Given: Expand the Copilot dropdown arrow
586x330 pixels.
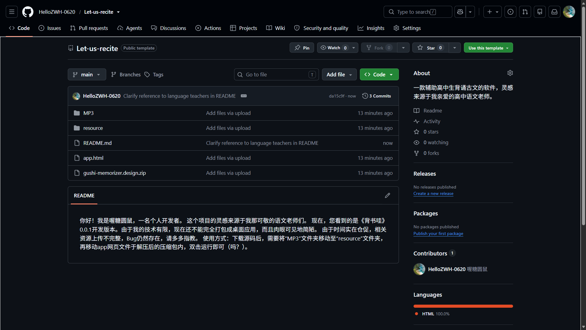Looking at the screenshot, I should (470, 12).
